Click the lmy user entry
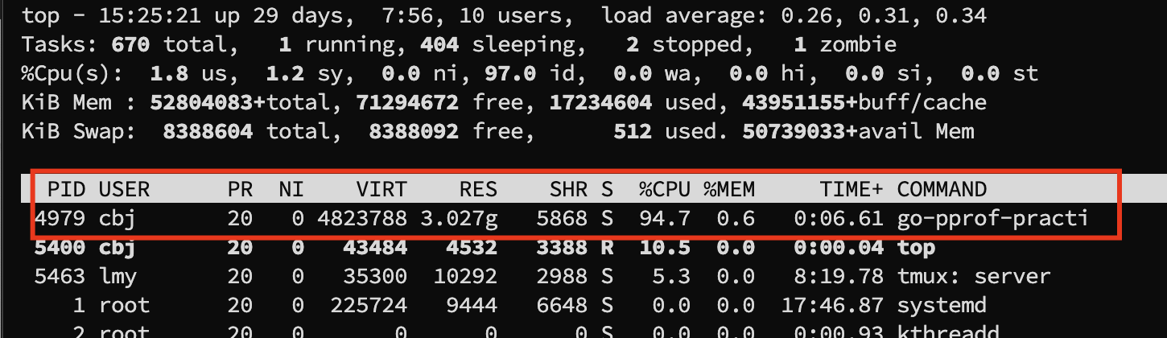 [118, 277]
